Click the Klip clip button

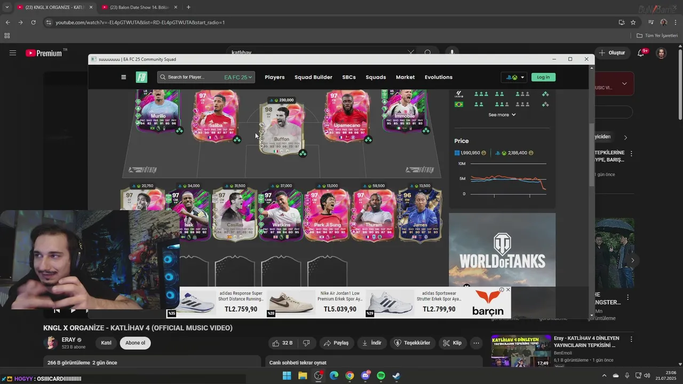pyautogui.click(x=453, y=343)
